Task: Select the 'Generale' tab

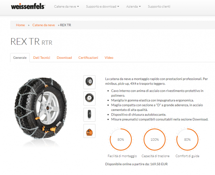Action: pos(20,58)
